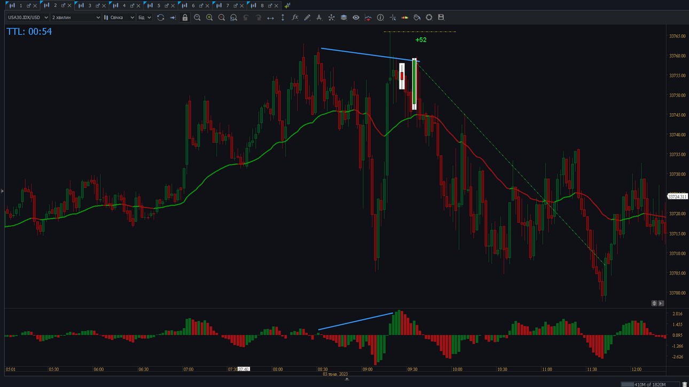This screenshot has height=387, width=689.
Task: Click the price marker chart icon
Action: 368,18
